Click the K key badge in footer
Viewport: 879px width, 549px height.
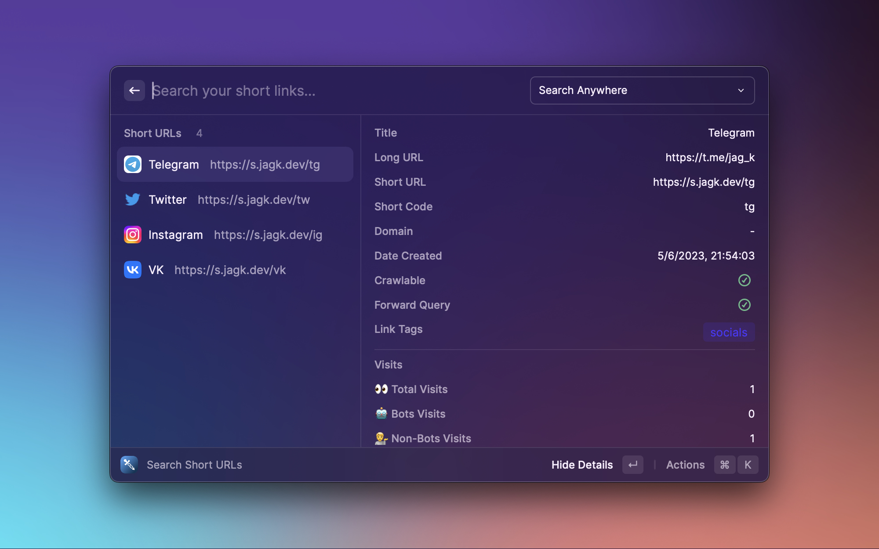pyautogui.click(x=748, y=465)
